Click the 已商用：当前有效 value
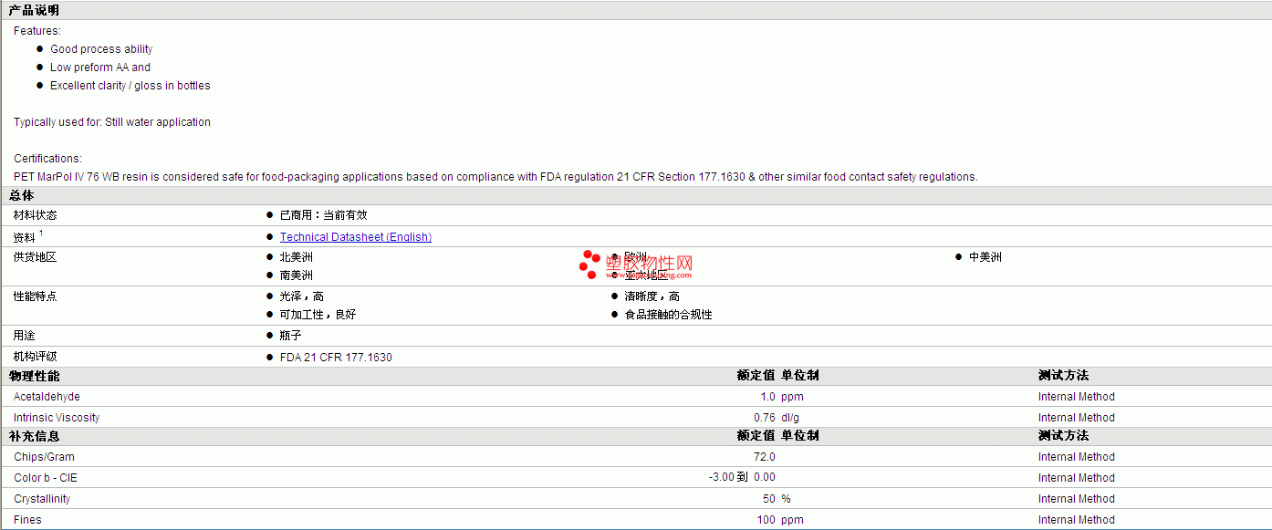The width and height of the screenshot is (1272, 530). [x=324, y=215]
